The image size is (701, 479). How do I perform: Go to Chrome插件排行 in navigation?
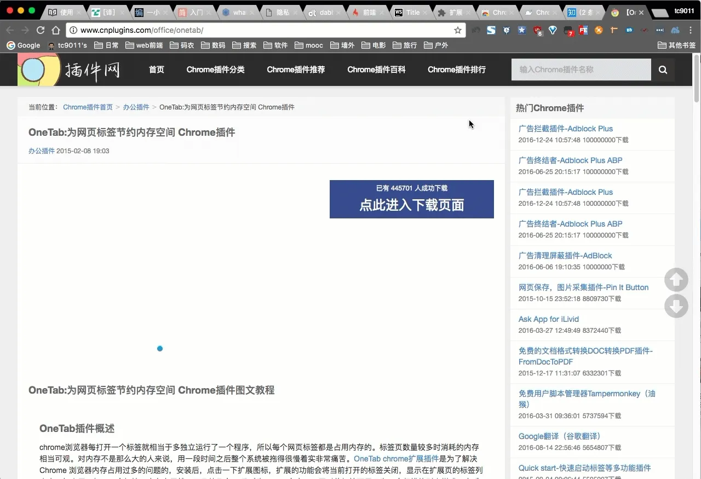point(456,70)
